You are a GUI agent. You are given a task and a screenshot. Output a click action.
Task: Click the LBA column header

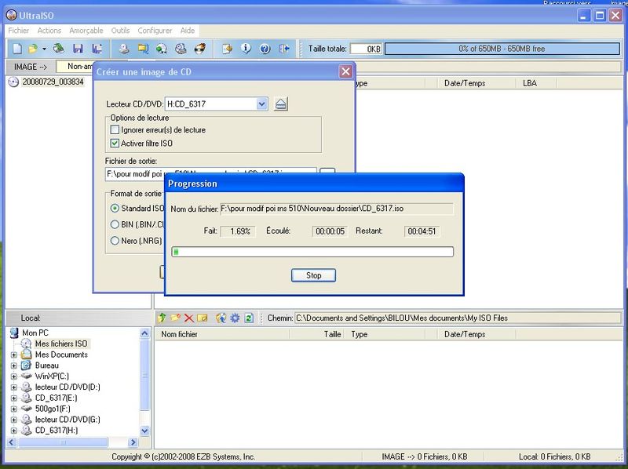coord(536,83)
